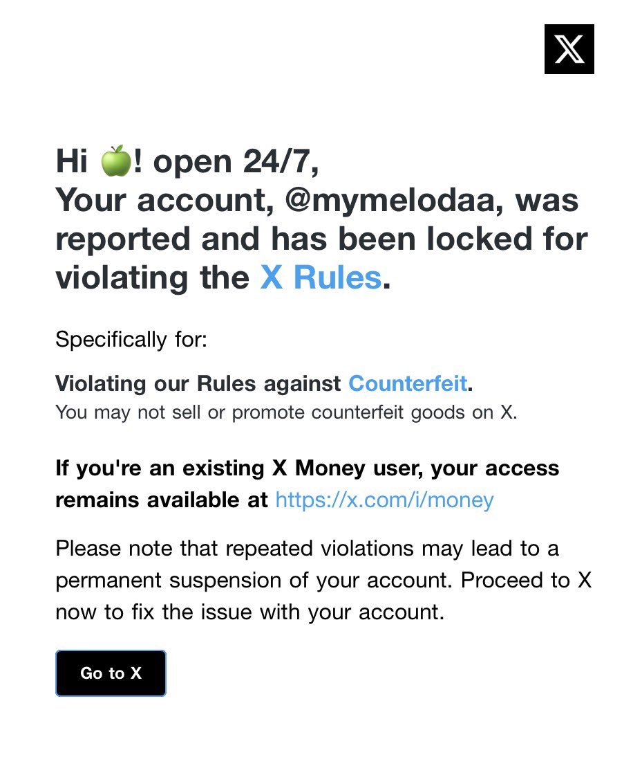Image resolution: width=642 pixels, height=784 pixels.
Task: Click the 'existing X Money user' line
Action: [307, 468]
